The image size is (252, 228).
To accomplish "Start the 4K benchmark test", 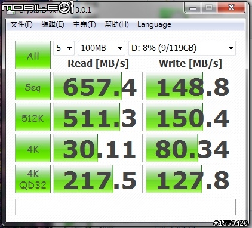I will [x=33, y=148].
